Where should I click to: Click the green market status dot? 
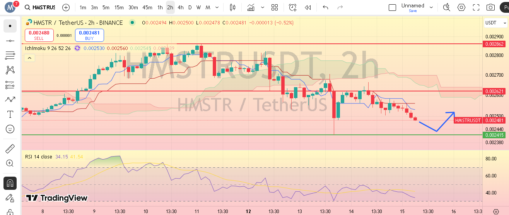point(133,23)
